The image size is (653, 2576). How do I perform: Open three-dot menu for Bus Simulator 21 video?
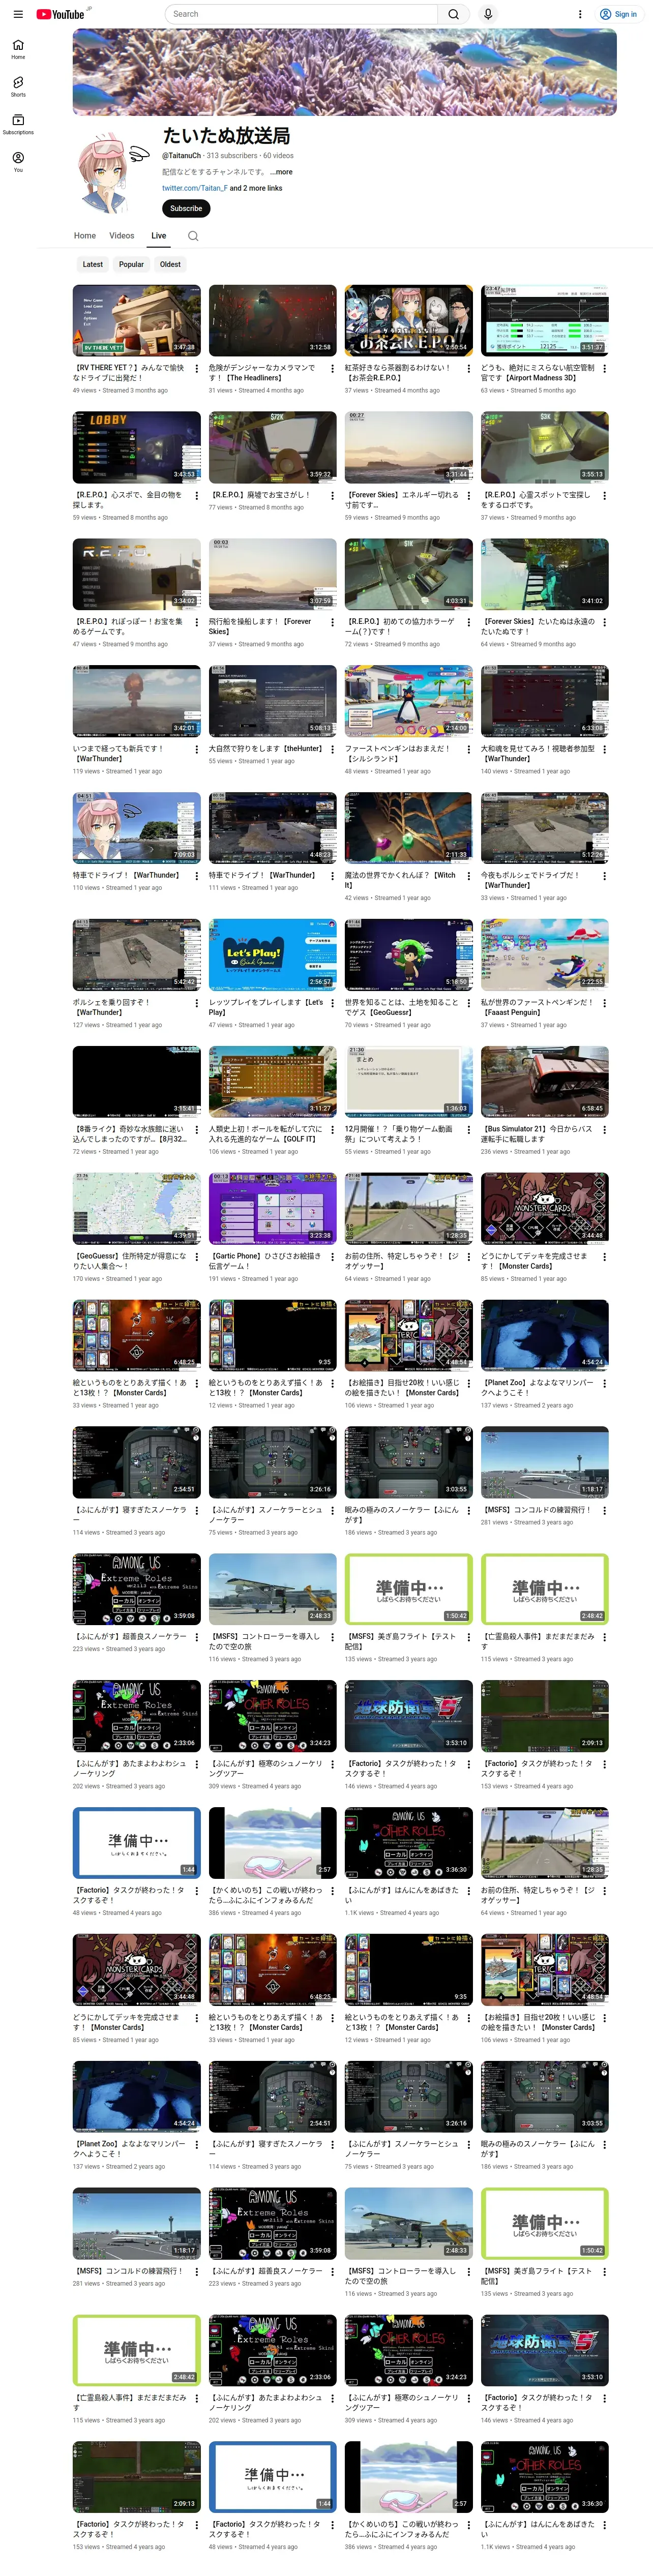(x=604, y=1131)
